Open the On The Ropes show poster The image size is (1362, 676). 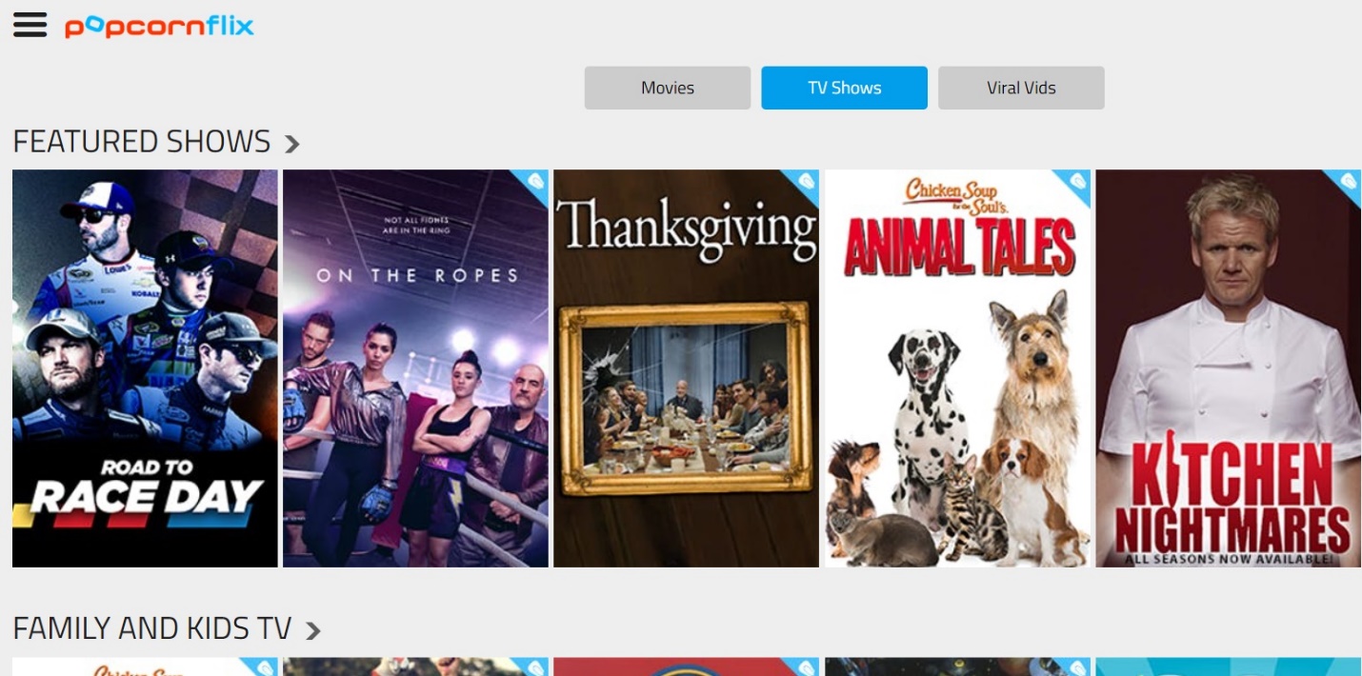[x=415, y=368]
